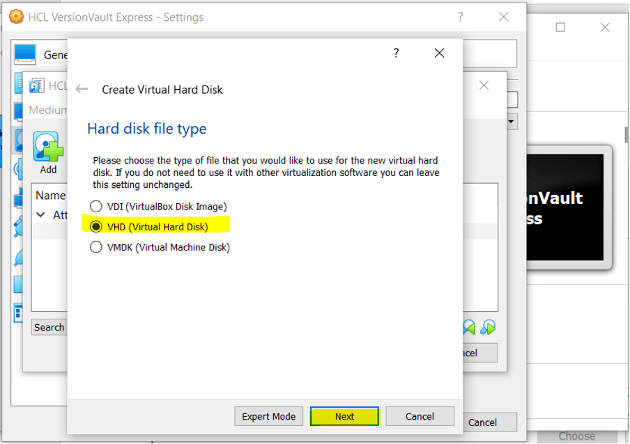The width and height of the screenshot is (630, 444).
Task: Open help in the Create Virtual Hard Disk dialog
Action: tap(396, 53)
